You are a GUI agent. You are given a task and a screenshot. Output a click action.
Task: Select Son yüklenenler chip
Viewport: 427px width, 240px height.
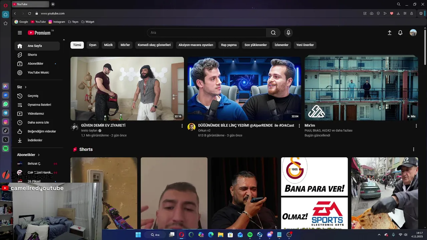pyautogui.click(x=256, y=45)
